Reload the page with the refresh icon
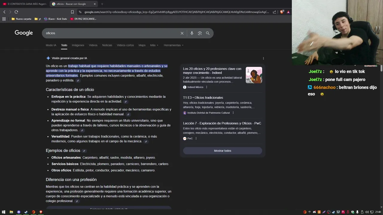The height and width of the screenshot is (215, 383). pos(16,12)
